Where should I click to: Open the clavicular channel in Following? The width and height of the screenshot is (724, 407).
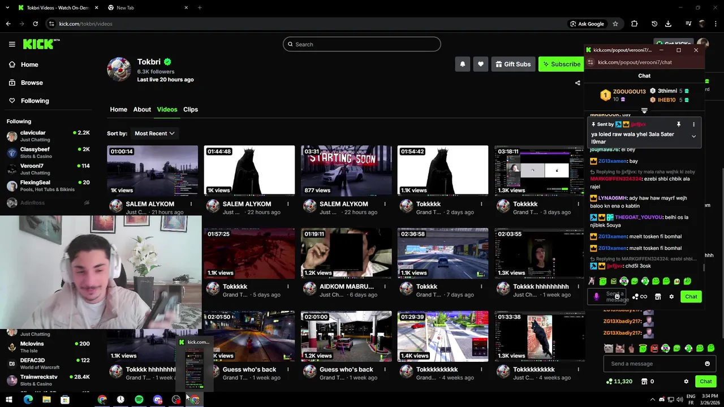click(48, 136)
